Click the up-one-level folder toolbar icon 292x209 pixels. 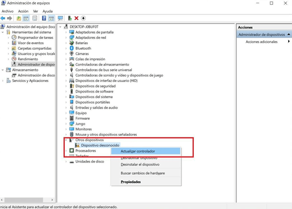(19, 18)
